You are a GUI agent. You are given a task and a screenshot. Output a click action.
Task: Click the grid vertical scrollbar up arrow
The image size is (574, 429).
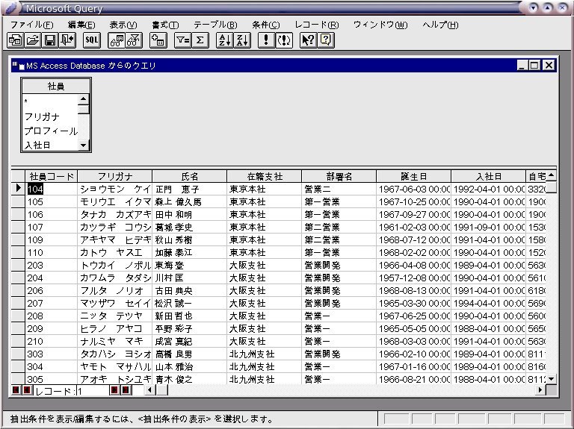point(552,176)
